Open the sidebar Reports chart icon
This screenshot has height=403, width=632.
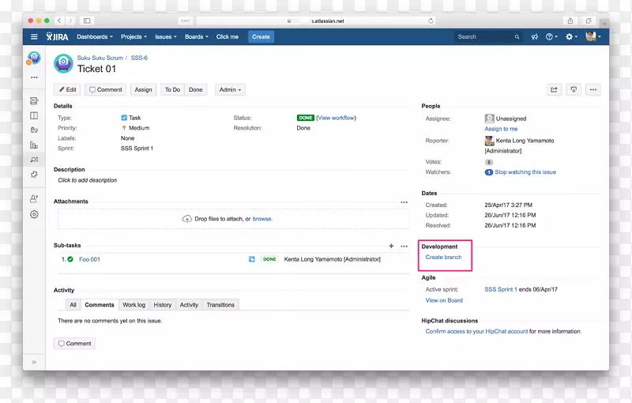(34, 145)
